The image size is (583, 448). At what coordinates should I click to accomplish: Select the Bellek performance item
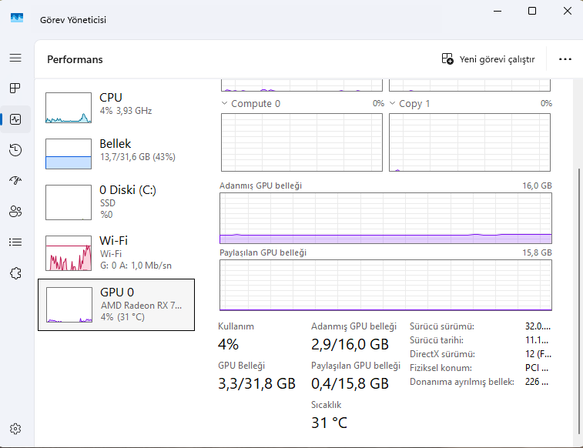click(x=116, y=153)
